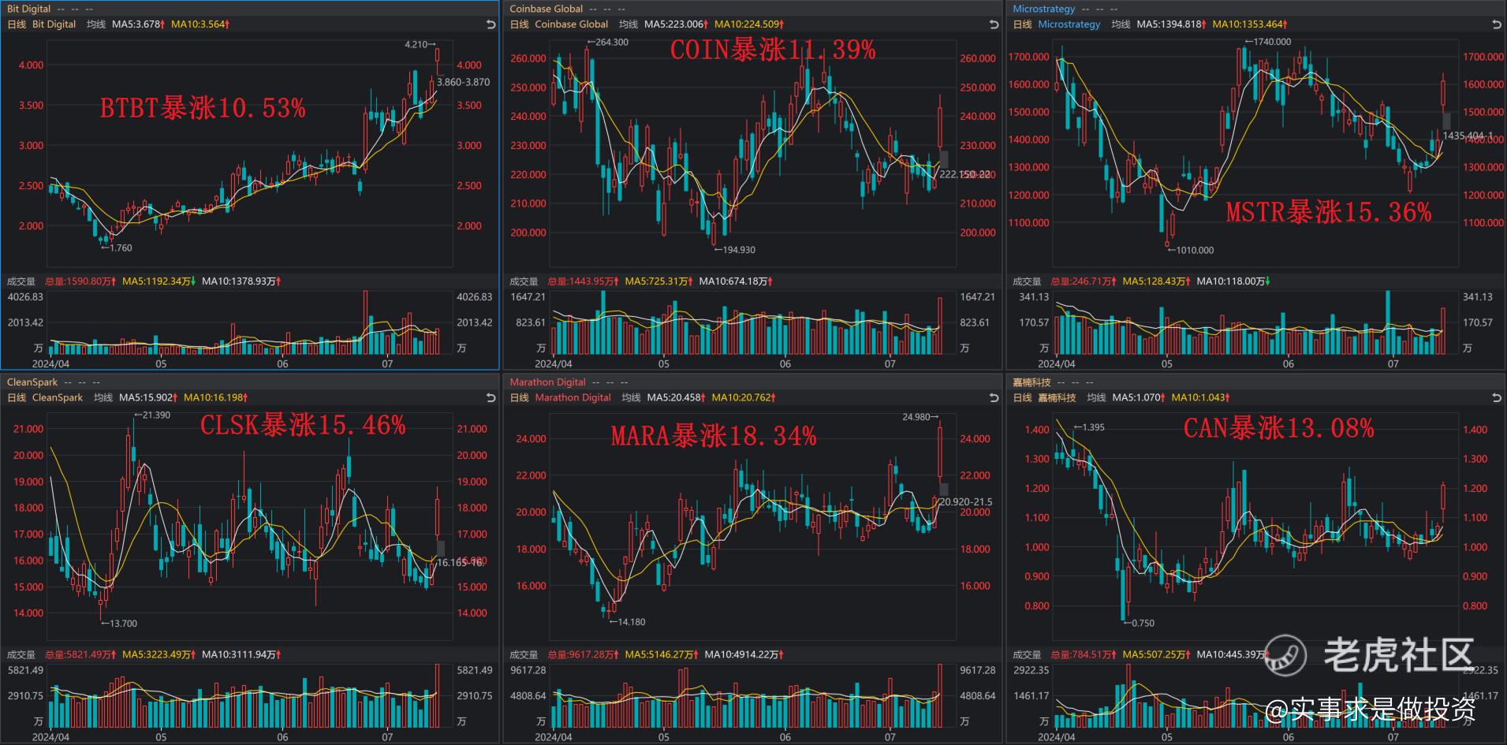Click the MA10:1378.93万 volume average

242,281
